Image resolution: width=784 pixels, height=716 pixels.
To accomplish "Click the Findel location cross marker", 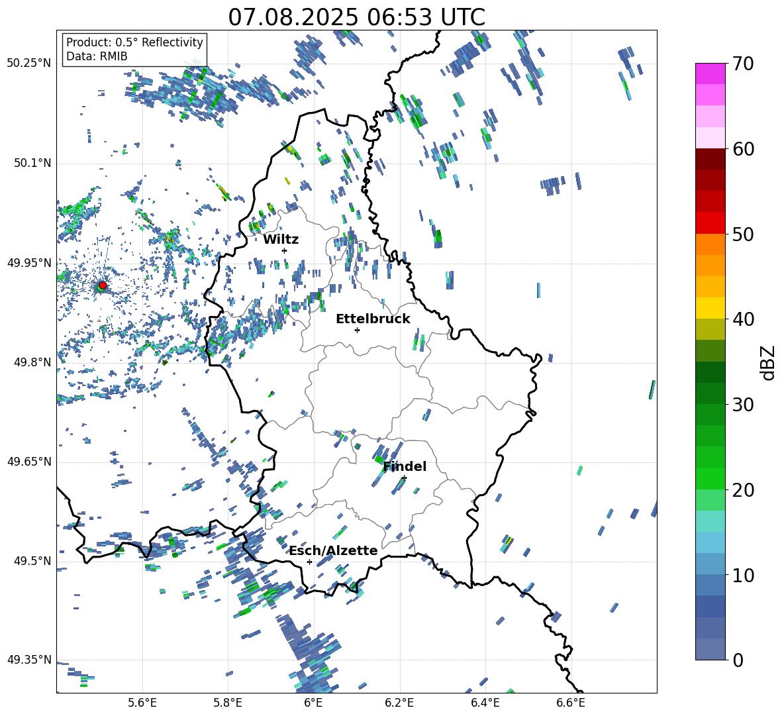I will coord(404,478).
